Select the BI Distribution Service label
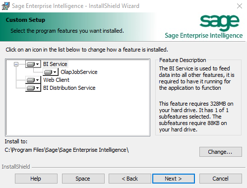The width and height of the screenshot is (247, 188). 69,88
